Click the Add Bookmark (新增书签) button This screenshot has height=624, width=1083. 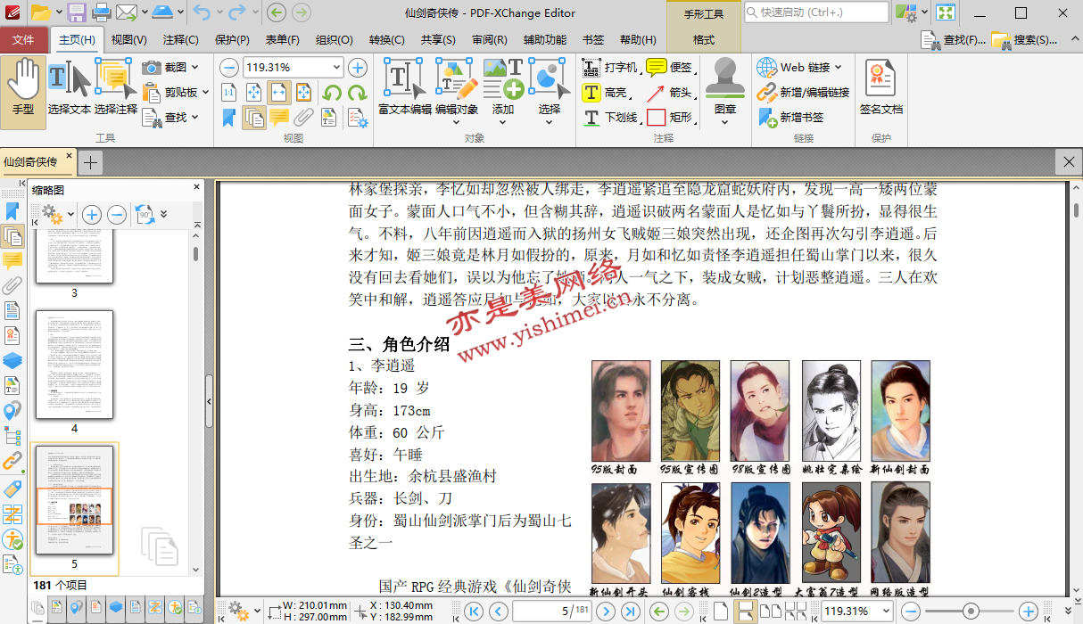point(791,117)
